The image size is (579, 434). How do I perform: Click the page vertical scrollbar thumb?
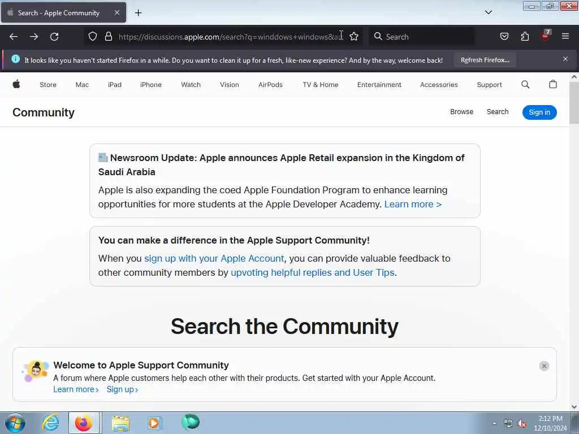(574, 103)
